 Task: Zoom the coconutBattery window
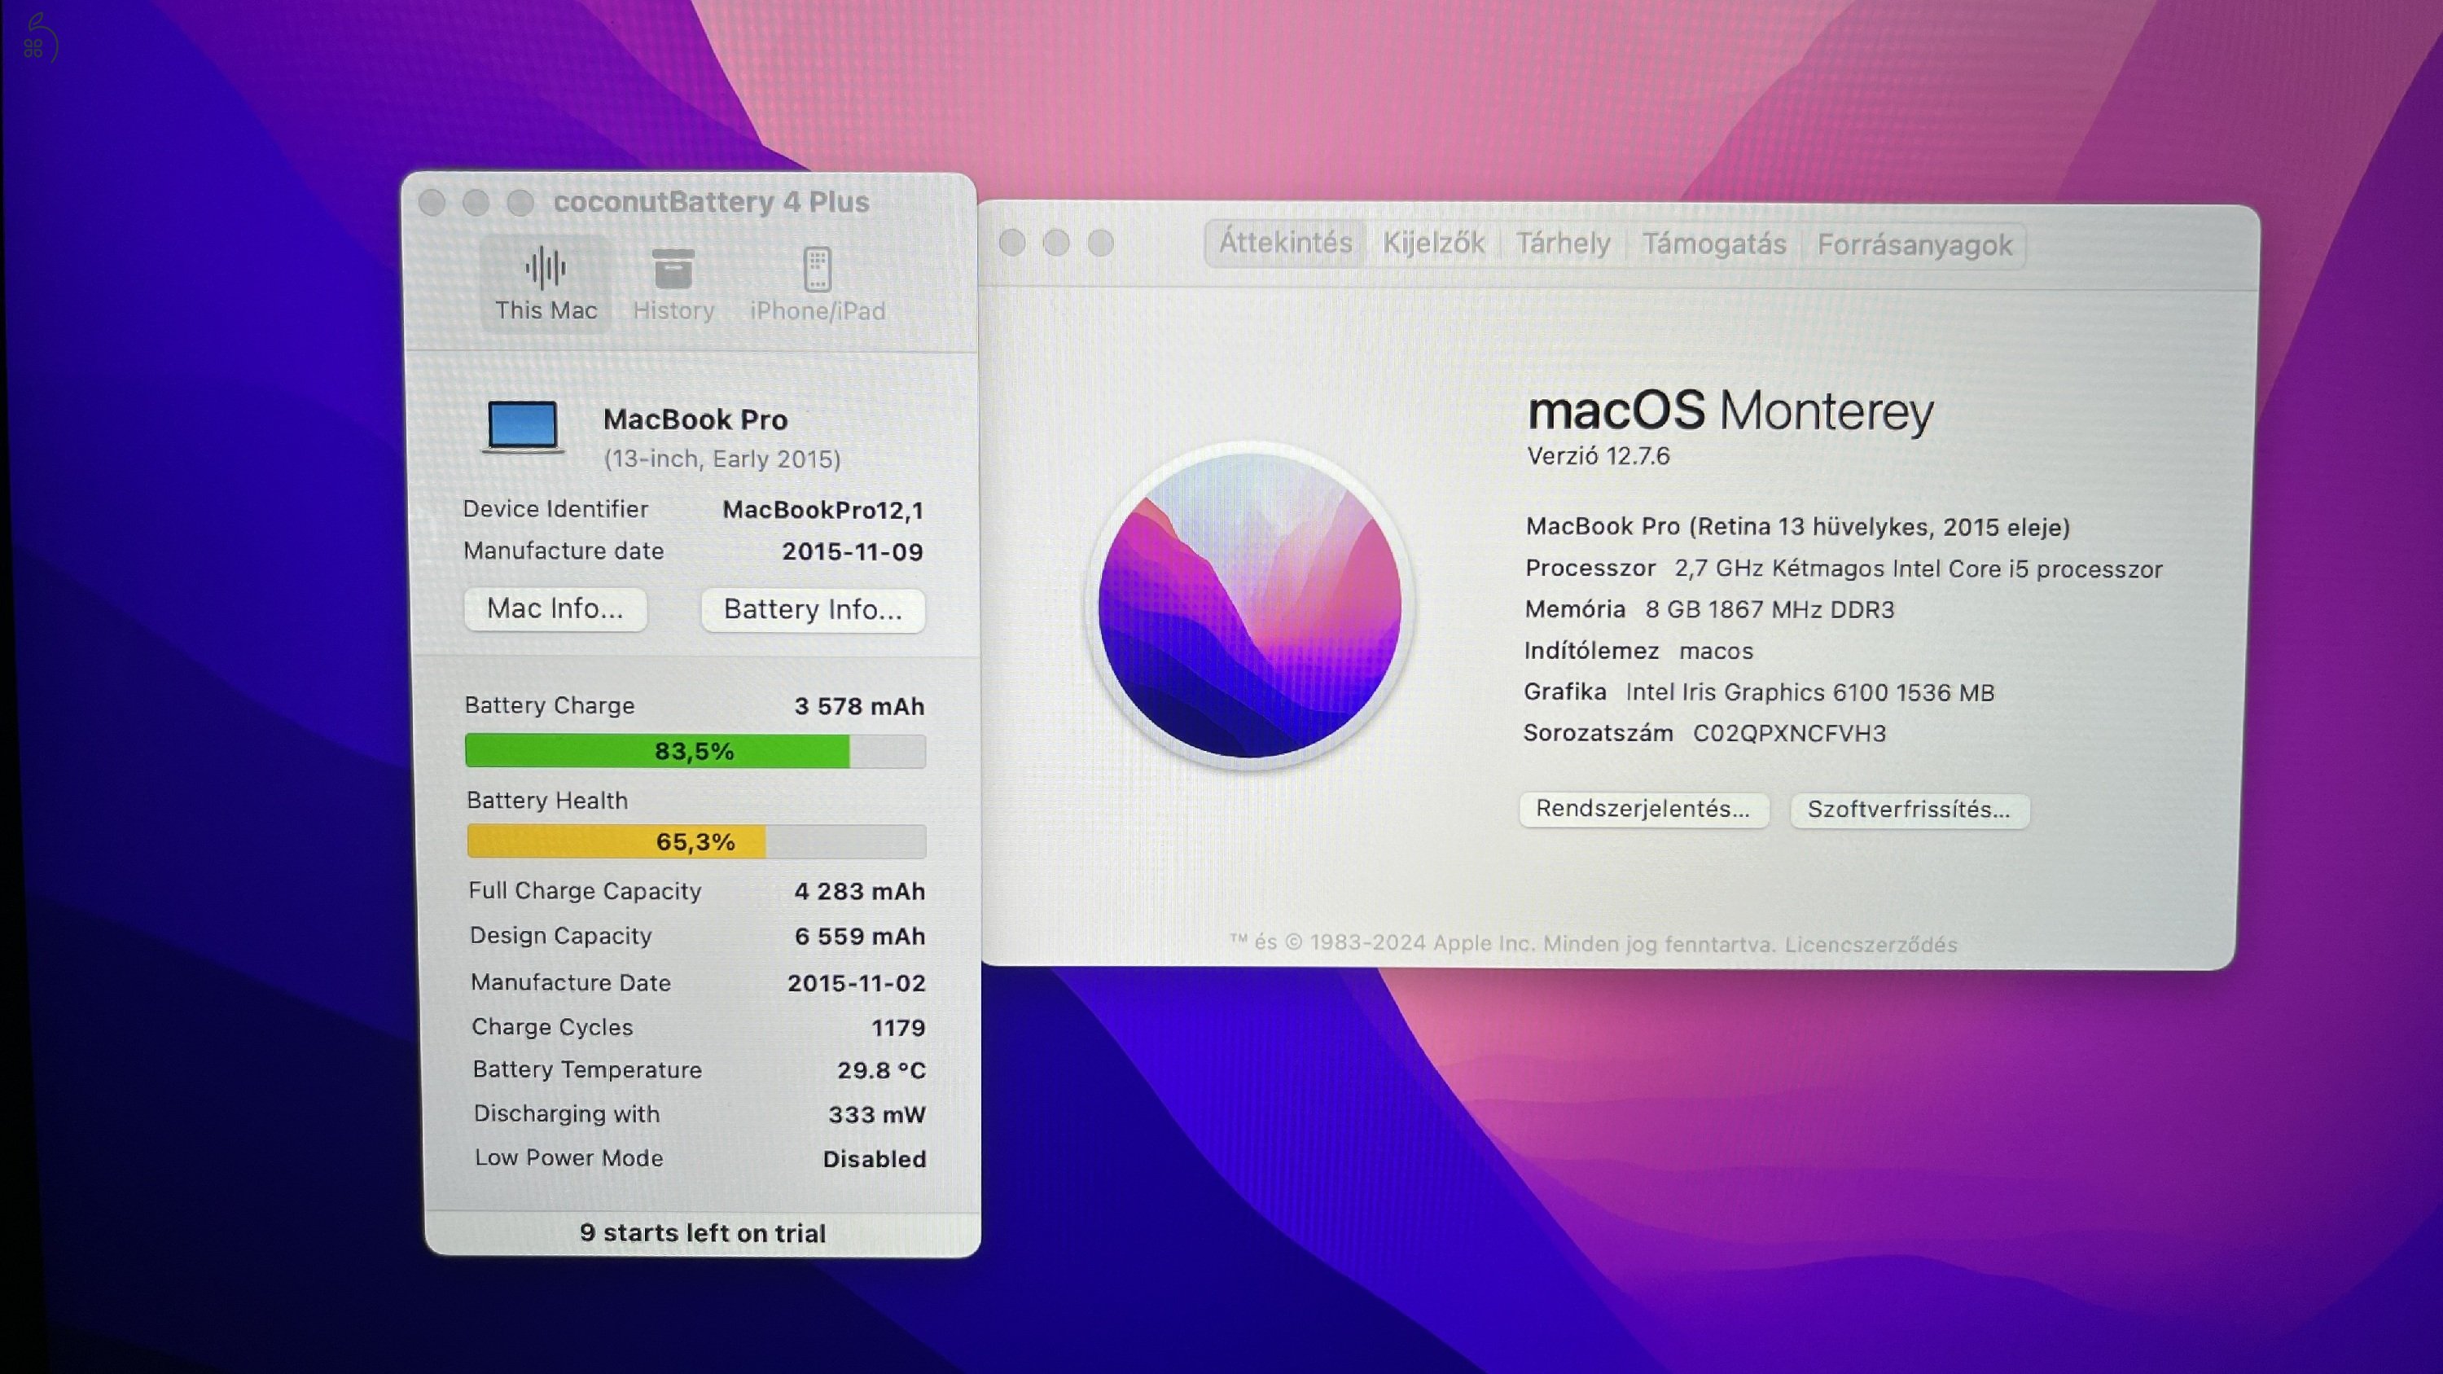520,202
